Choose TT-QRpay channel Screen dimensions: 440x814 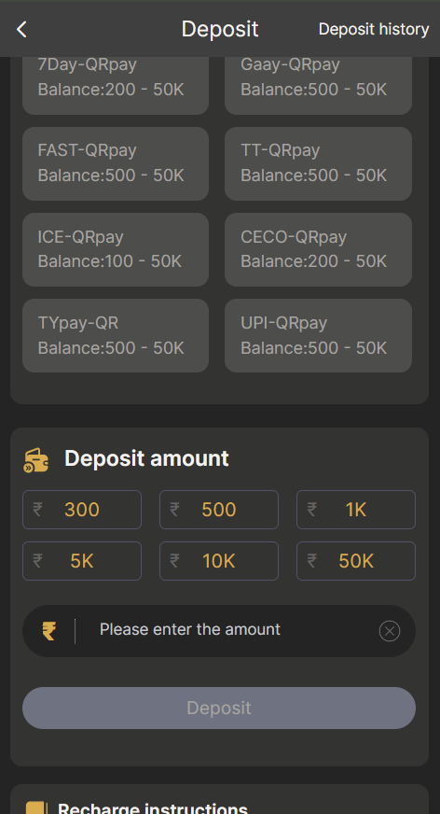[x=318, y=163]
